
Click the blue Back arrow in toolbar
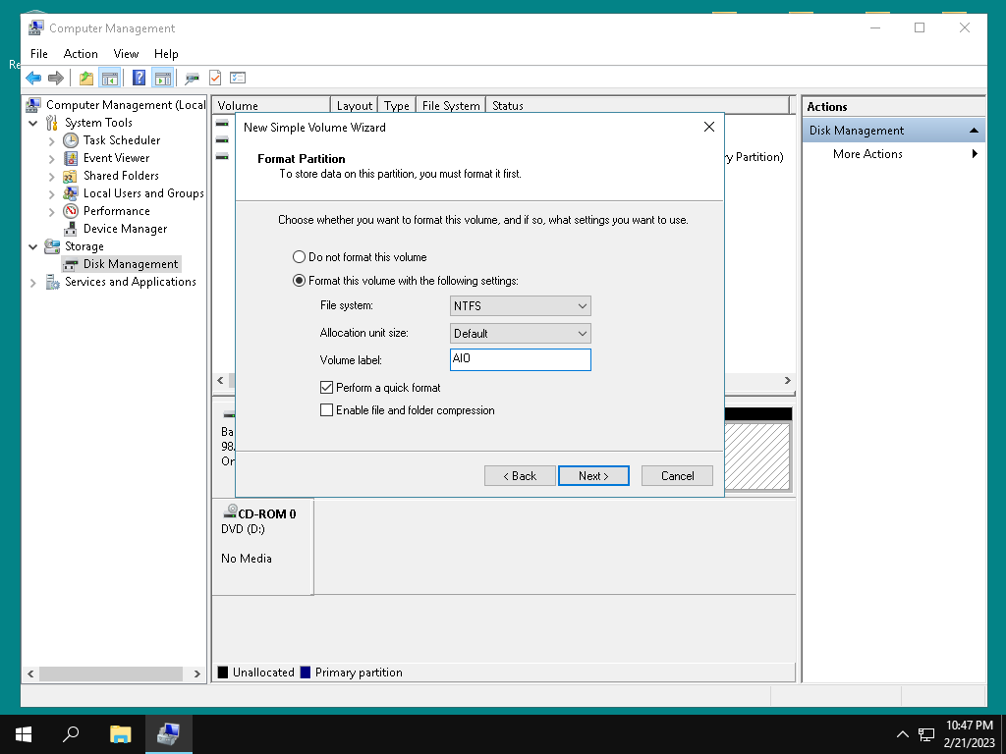coord(33,79)
